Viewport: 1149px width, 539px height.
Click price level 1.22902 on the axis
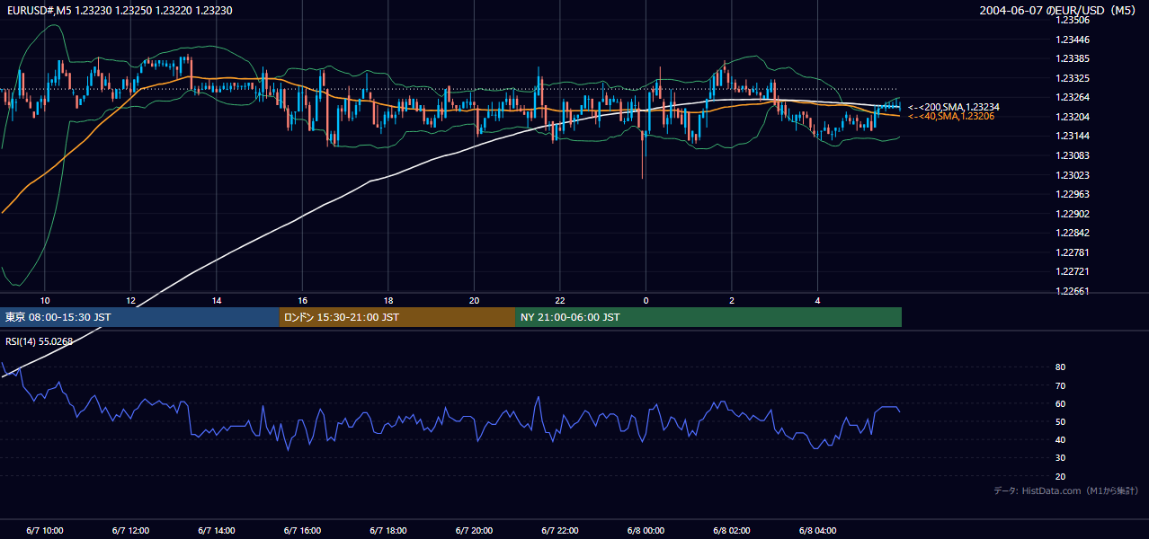point(1072,214)
